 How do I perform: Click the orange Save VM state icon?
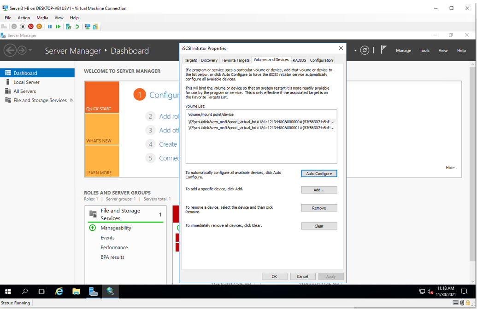(39, 27)
